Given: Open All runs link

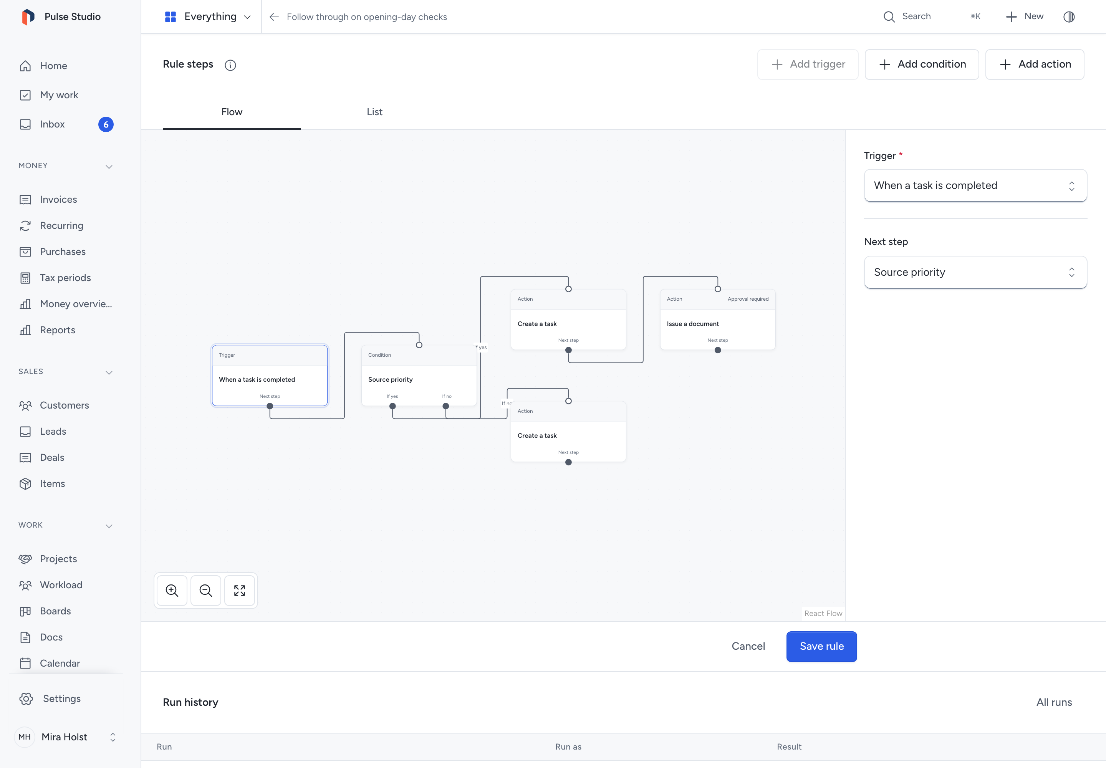Looking at the screenshot, I should click(x=1054, y=703).
